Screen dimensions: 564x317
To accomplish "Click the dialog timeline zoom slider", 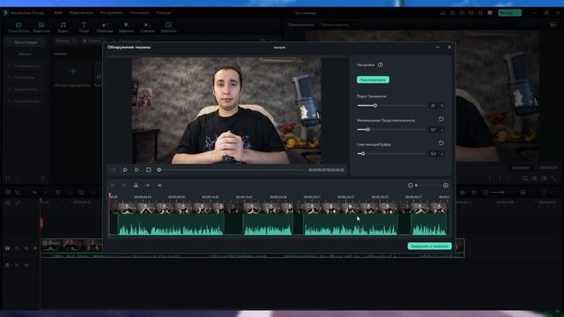I will pos(427,186).
